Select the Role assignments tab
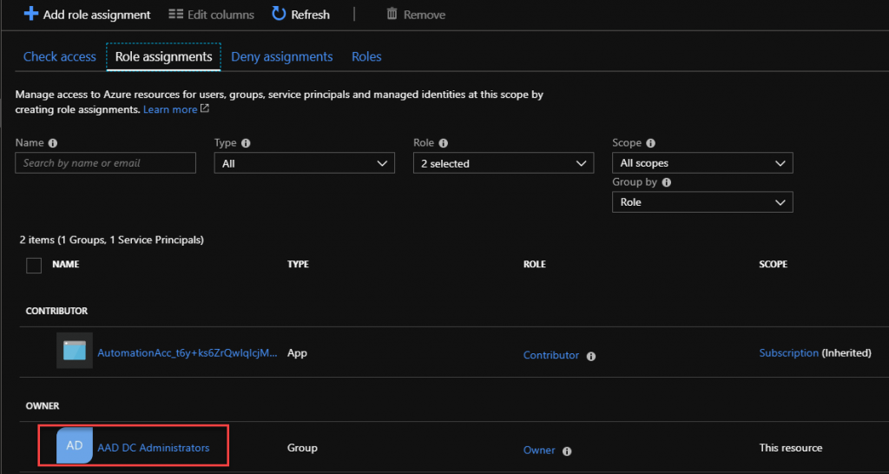Image resolution: width=889 pixels, height=474 pixels. click(164, 56)
